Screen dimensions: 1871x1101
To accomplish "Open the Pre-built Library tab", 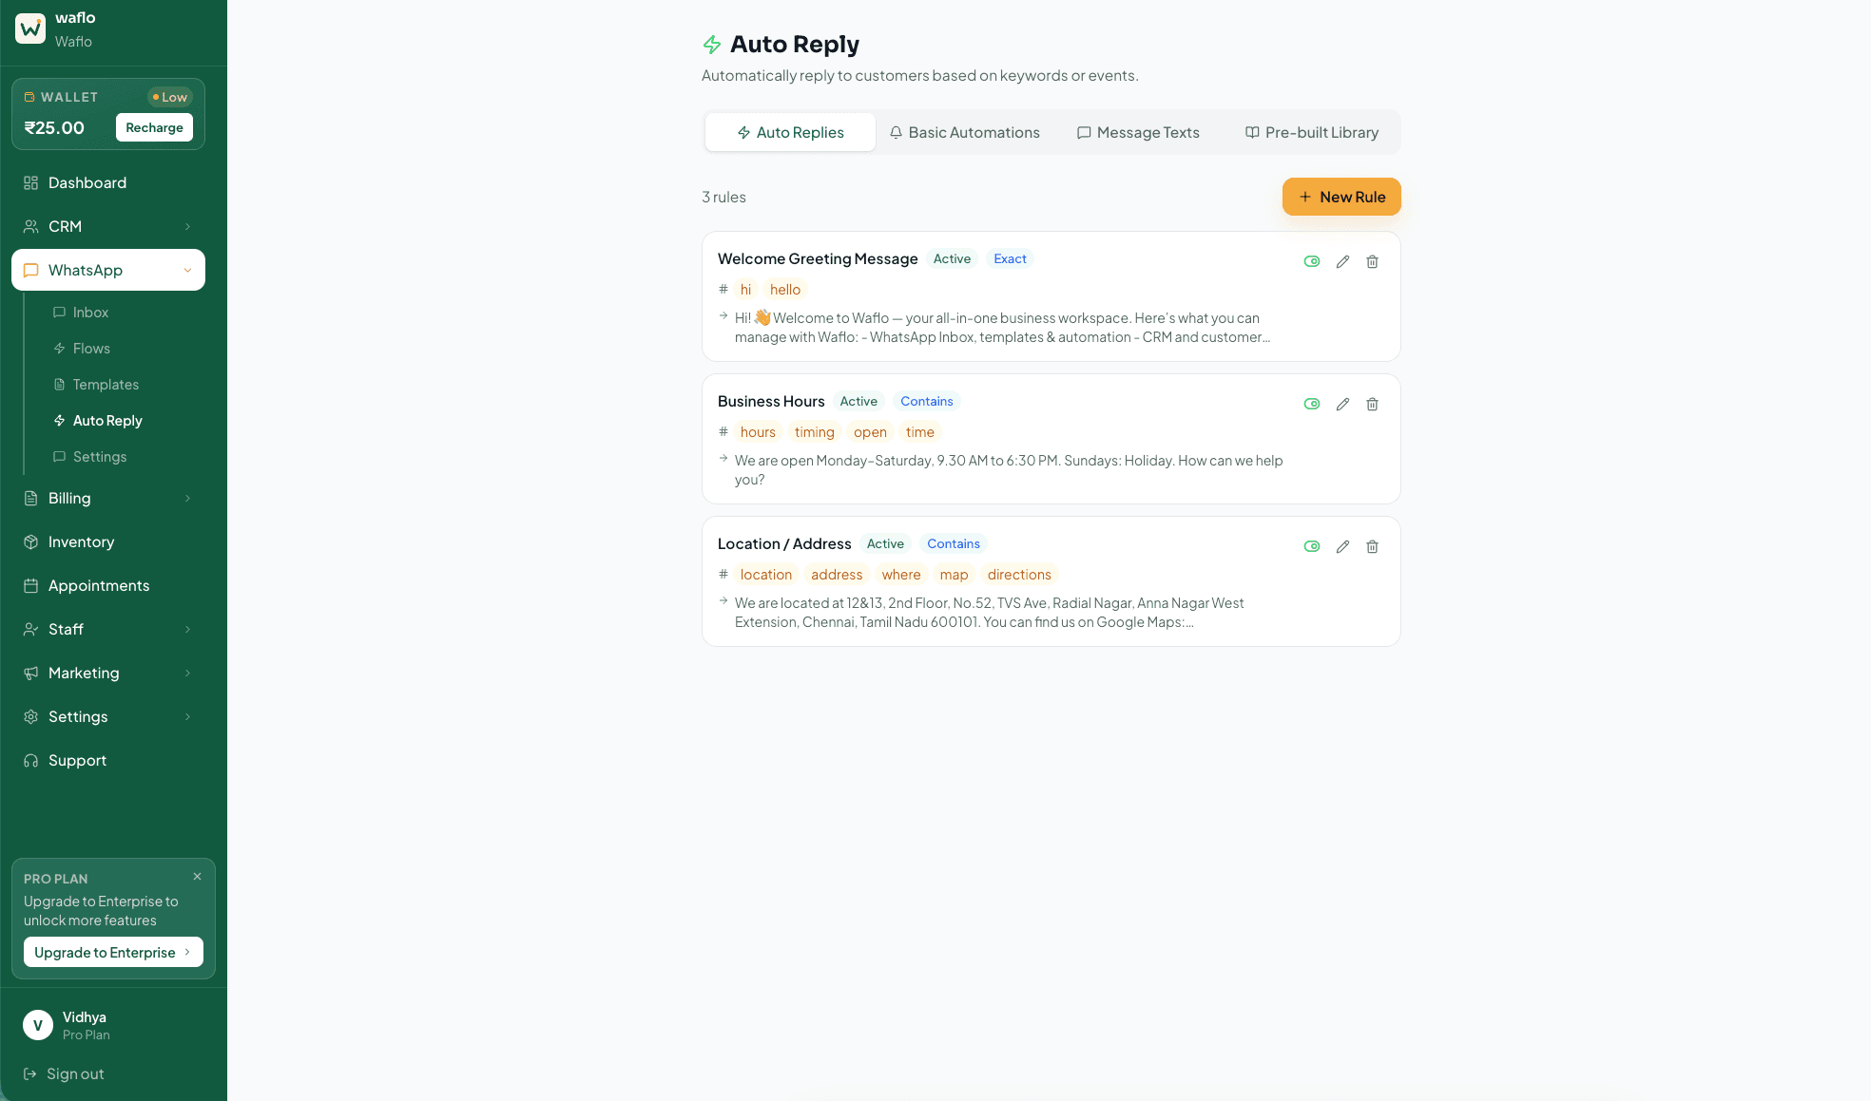I will pyautogui.click(x=1312, y=132).
